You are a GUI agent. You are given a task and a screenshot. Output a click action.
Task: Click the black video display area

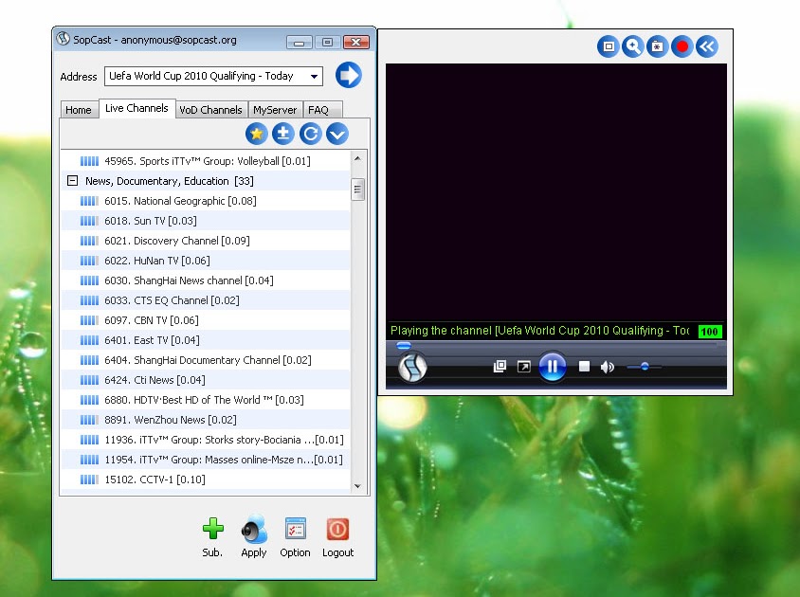click(556, 192)
